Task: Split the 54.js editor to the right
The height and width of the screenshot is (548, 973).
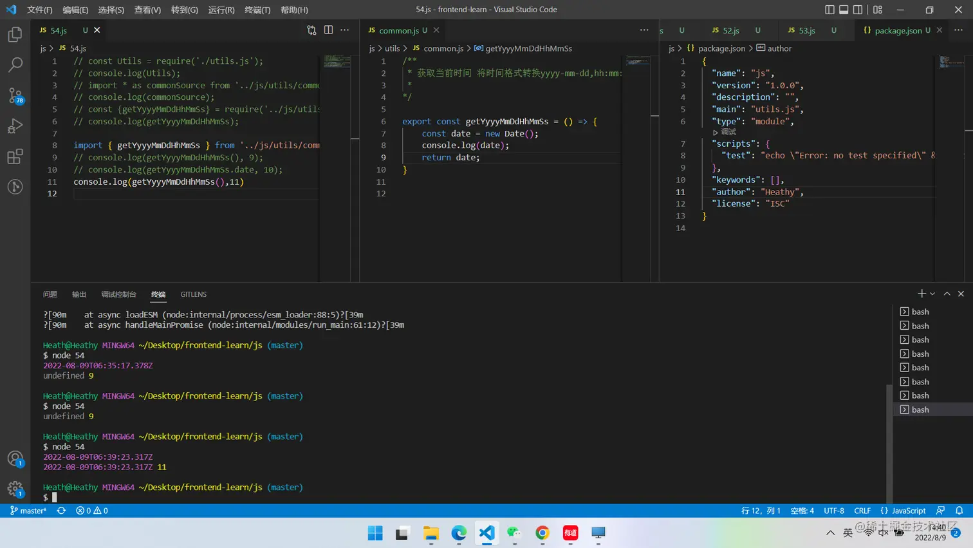Action: (x=328, y=30)
